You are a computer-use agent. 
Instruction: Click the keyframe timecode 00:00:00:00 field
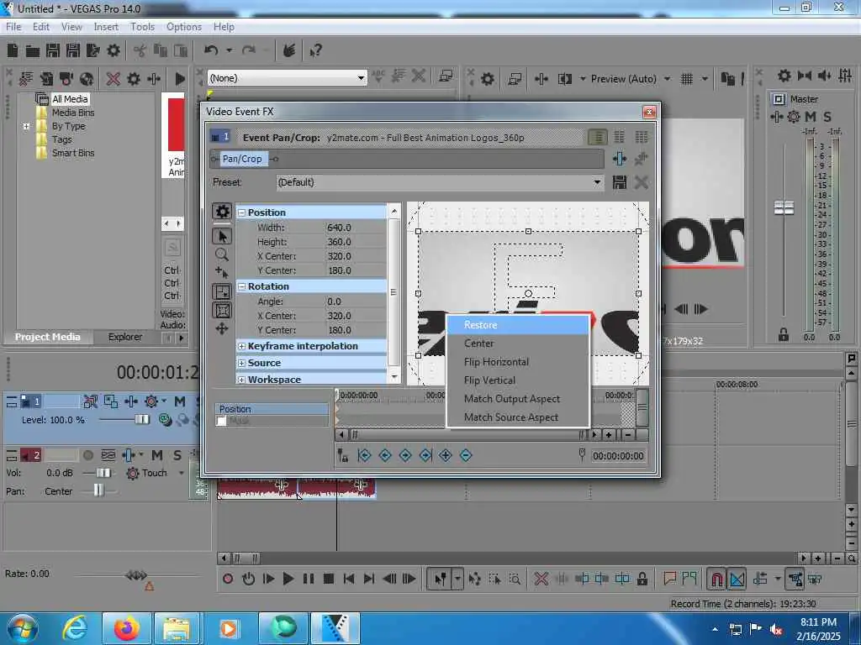(x=618, y=456)
